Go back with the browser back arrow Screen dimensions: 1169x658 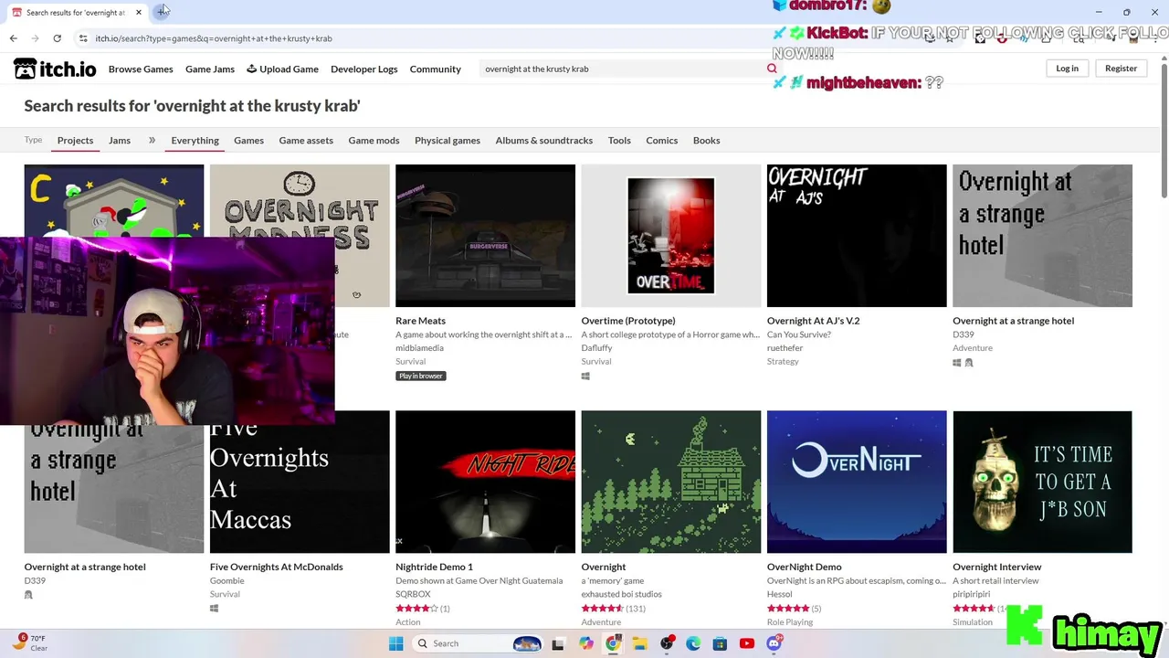pyautogui.click(x=13, y=38)
